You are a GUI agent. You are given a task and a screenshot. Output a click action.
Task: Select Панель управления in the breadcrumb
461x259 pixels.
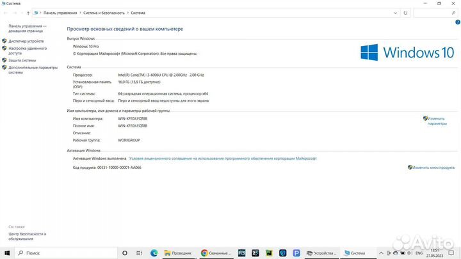click(60, 13)
